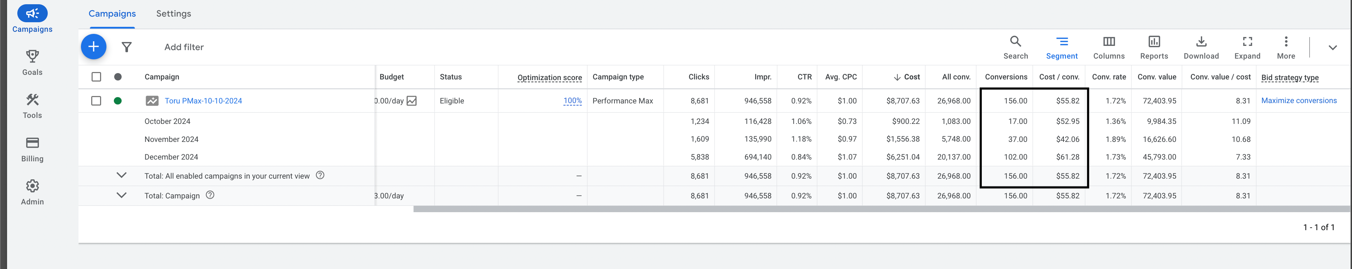Open the Segment menu
This screenshot has height=269, width=1352.
(x=1061, y=47)
